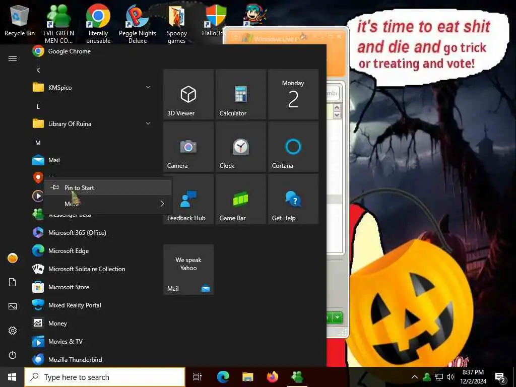Switch to the Messenger app on taskbar
The height and width of the screenshot is (387, 516).
click(x=297, y=377)
